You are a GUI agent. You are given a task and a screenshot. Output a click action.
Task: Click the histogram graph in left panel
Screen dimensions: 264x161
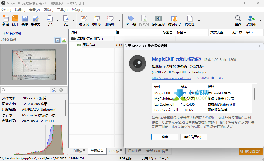point(34,140)
